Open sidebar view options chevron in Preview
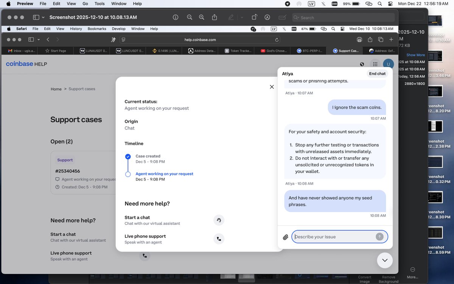Viewport: 454px width, 284px height. click(43, 17)
